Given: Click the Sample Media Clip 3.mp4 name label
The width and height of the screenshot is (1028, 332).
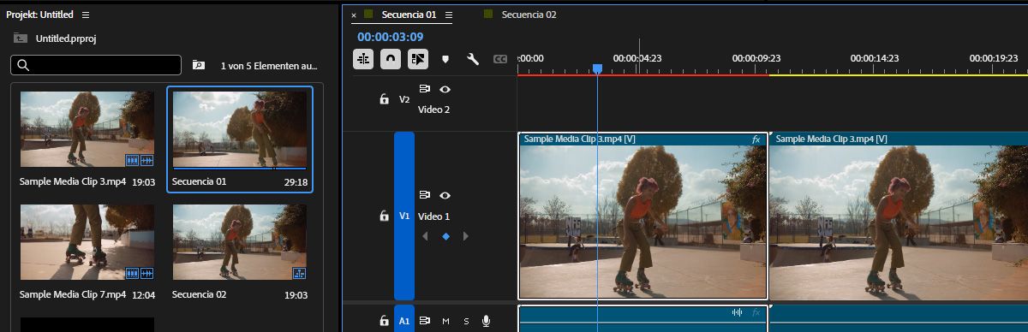Looking at the screenshot, I should point(72,181).
